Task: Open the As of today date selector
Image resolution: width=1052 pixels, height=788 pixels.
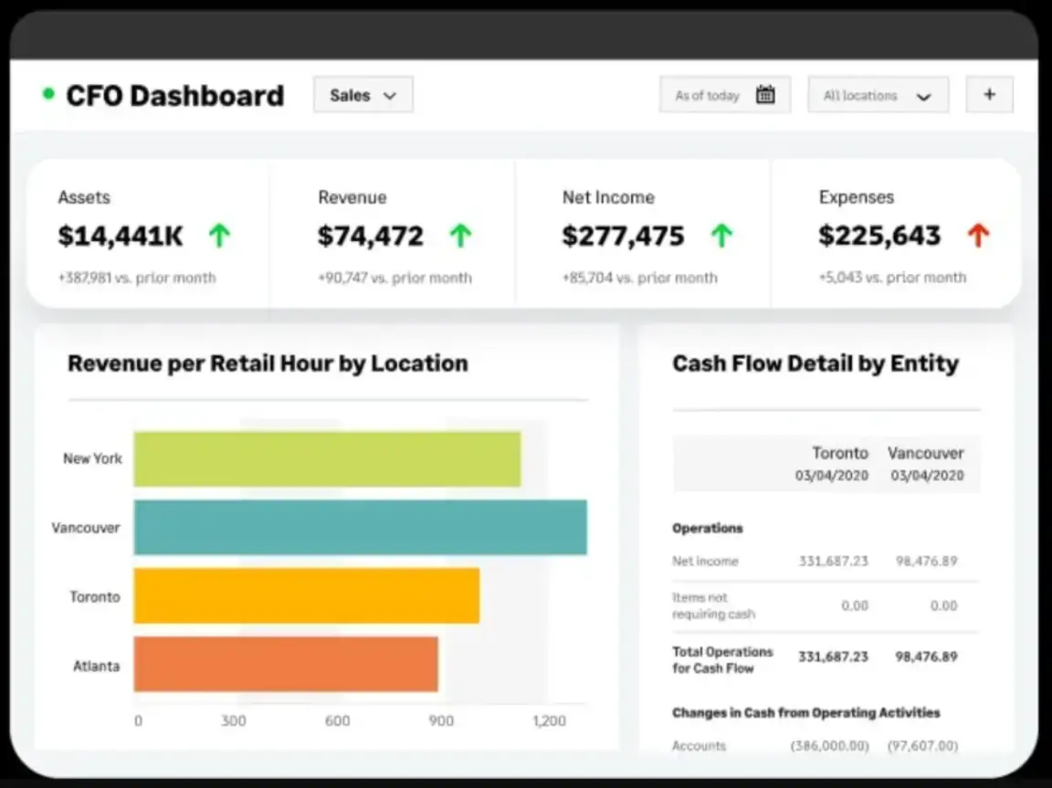Action: click(725, 94)
